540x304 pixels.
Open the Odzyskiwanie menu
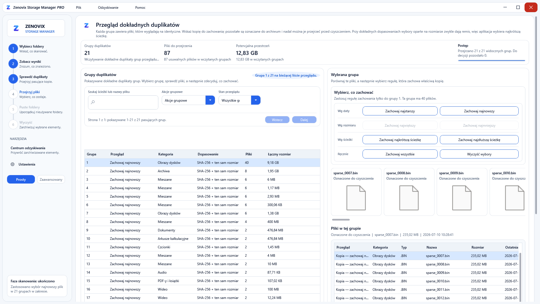point(108,8)
